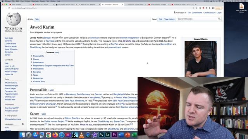Viewport: 248px width, 139px height.
Task: Open Microsoft Word from the Dock
Action: (x=121, y=135)
